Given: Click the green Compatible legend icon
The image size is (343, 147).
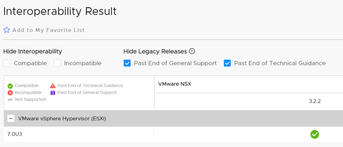Looking at the screenshot, I should click(x=10, y=86).
